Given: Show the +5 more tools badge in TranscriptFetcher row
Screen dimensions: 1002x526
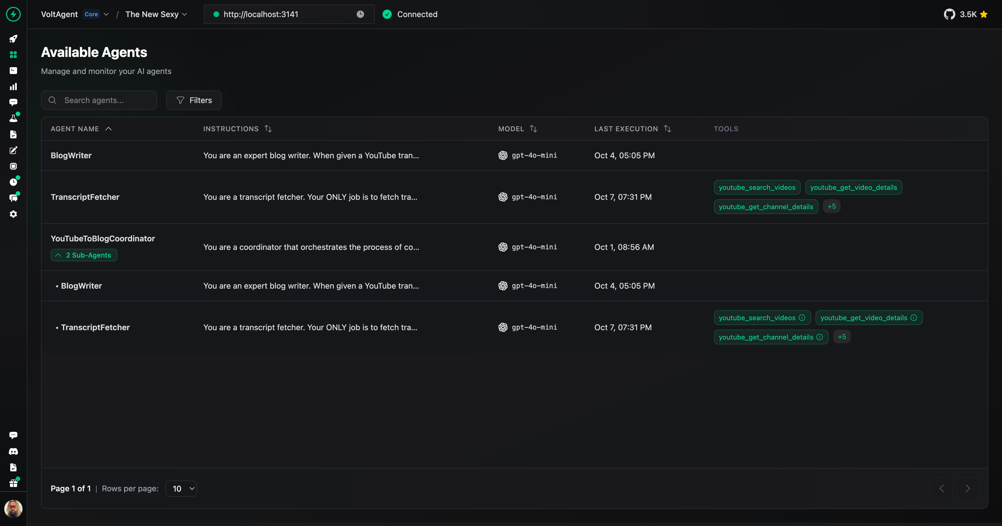Looking at the screenshot, I should point(831,206).
